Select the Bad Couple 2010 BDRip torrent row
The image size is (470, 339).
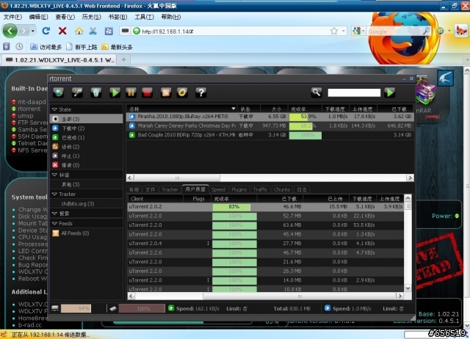point(270,135)
